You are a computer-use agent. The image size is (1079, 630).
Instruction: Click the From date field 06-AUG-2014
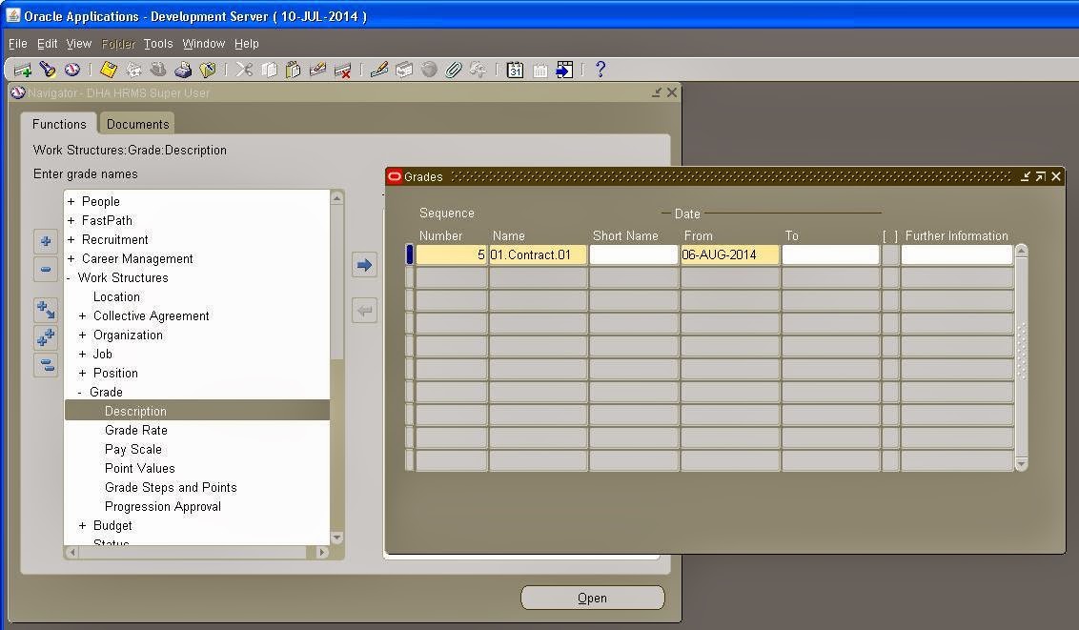730,254
